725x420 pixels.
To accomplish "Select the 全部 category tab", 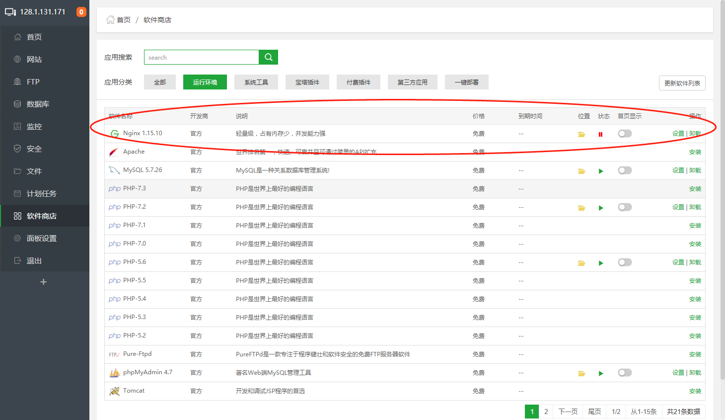I will (160, 82).
